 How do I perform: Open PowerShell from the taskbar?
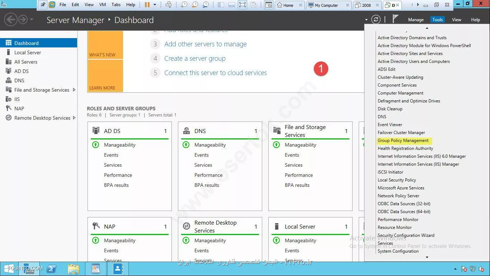(52, 269)
